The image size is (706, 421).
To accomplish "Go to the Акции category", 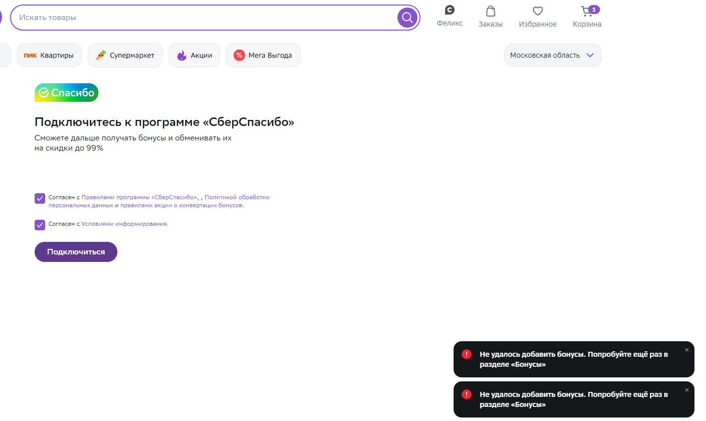I will point(194,55).
